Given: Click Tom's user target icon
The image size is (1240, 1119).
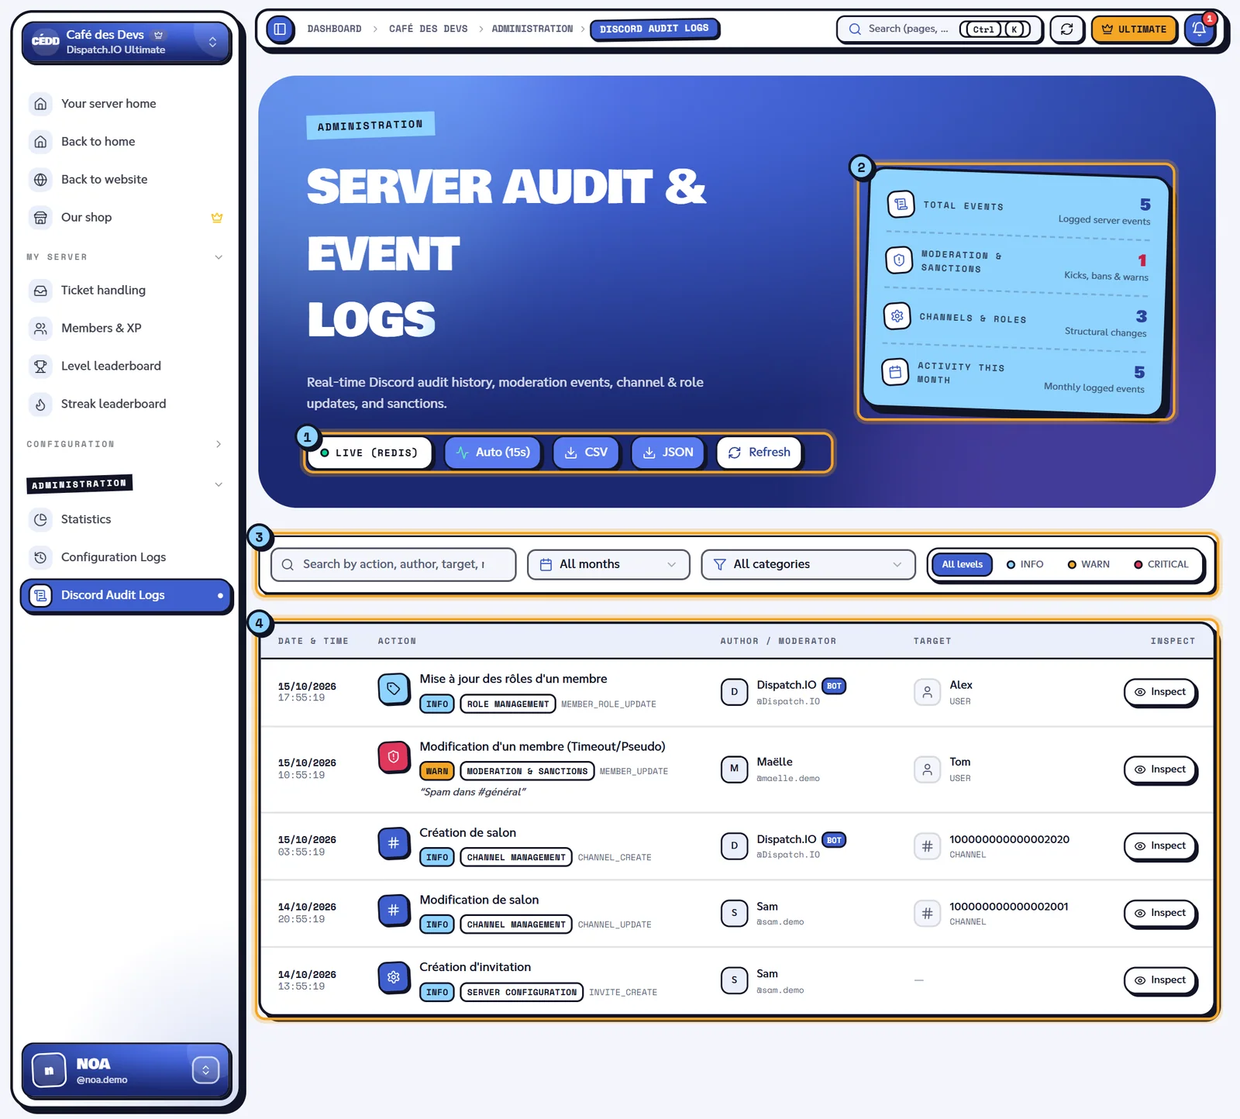Looking at the screenshot, I should point(927,769).
